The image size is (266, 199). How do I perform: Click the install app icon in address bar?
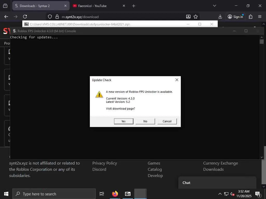[x=188, y=17]
